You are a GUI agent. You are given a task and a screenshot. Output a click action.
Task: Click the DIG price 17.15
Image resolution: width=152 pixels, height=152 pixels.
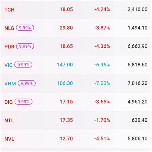66,102
